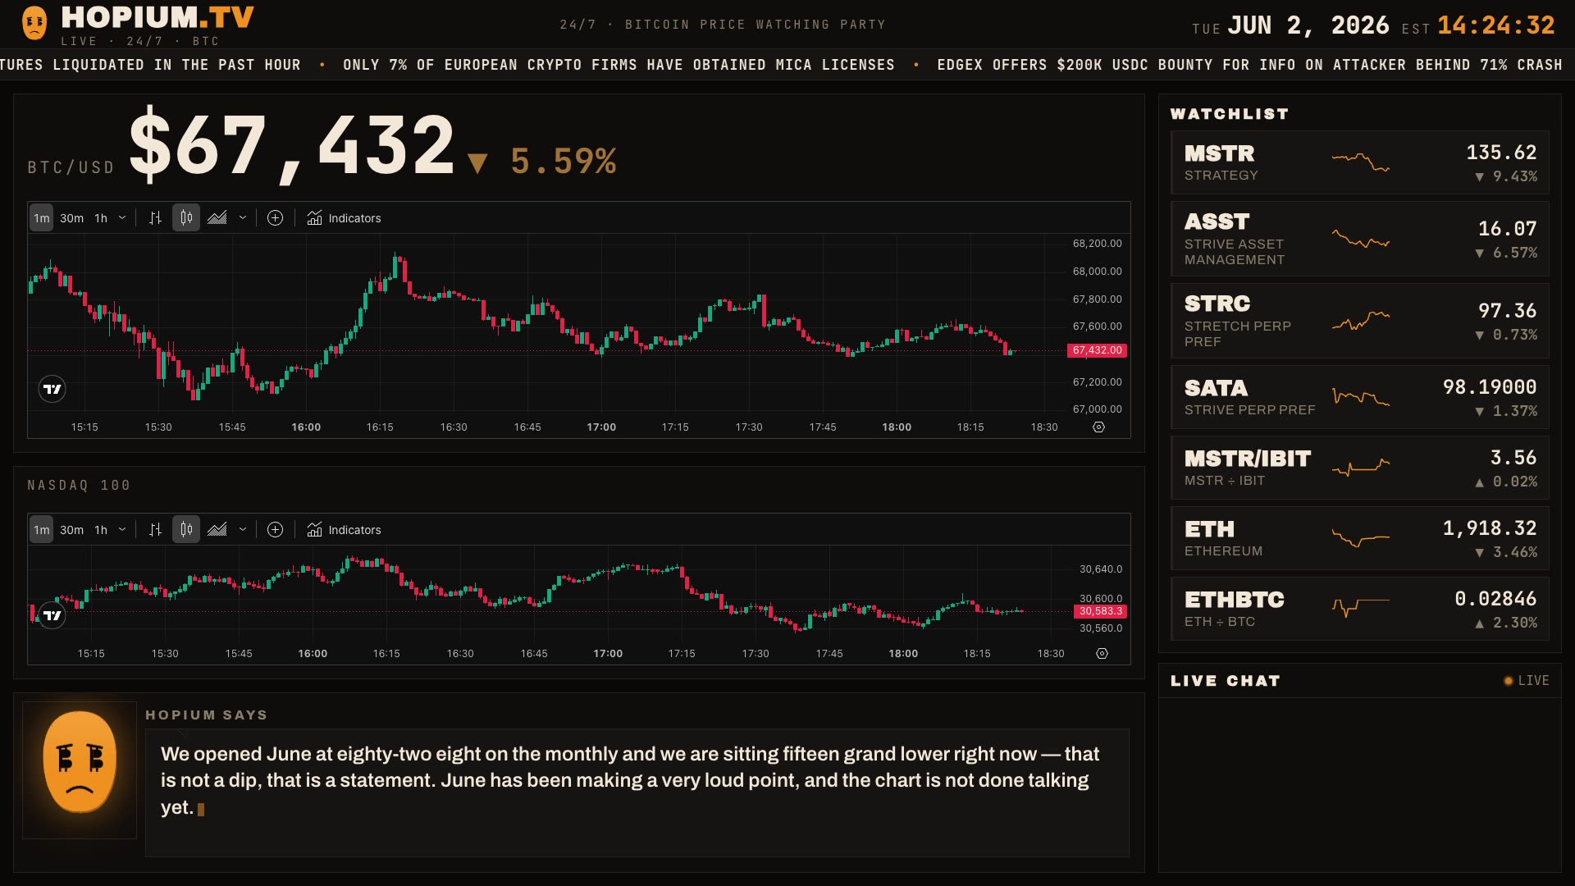Select the bars chart style in BTC chart toolbar
This screenshot has width=1575, height=886.
coord(155,218)
